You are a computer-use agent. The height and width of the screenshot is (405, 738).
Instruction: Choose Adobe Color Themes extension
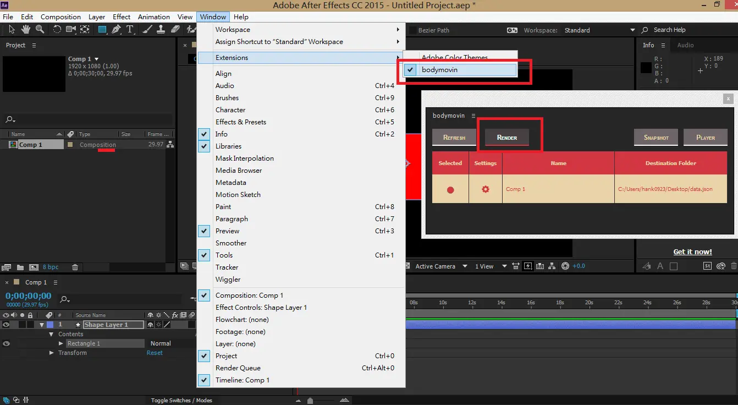(460, 57)
